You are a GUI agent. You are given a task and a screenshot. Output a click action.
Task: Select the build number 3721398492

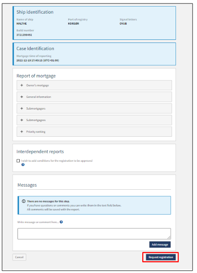24,35
